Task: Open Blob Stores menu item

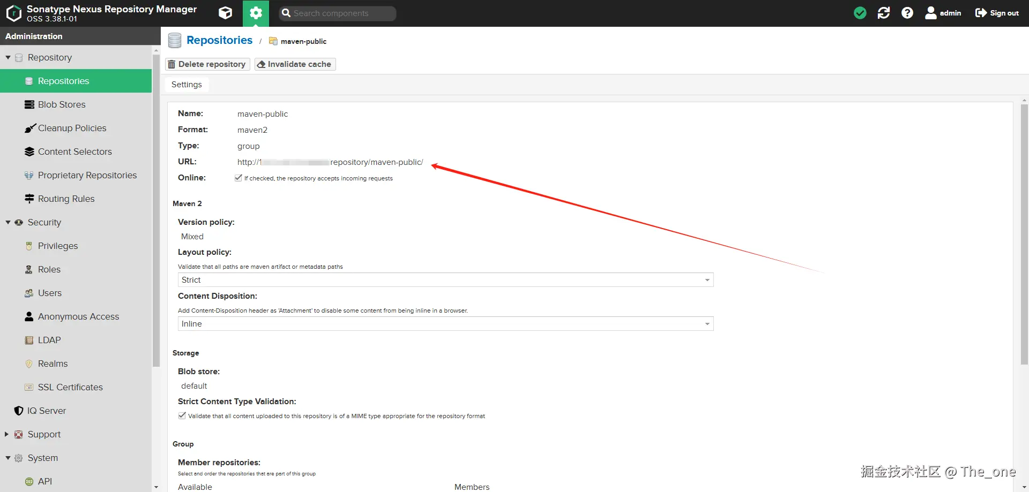Action: 76,104
